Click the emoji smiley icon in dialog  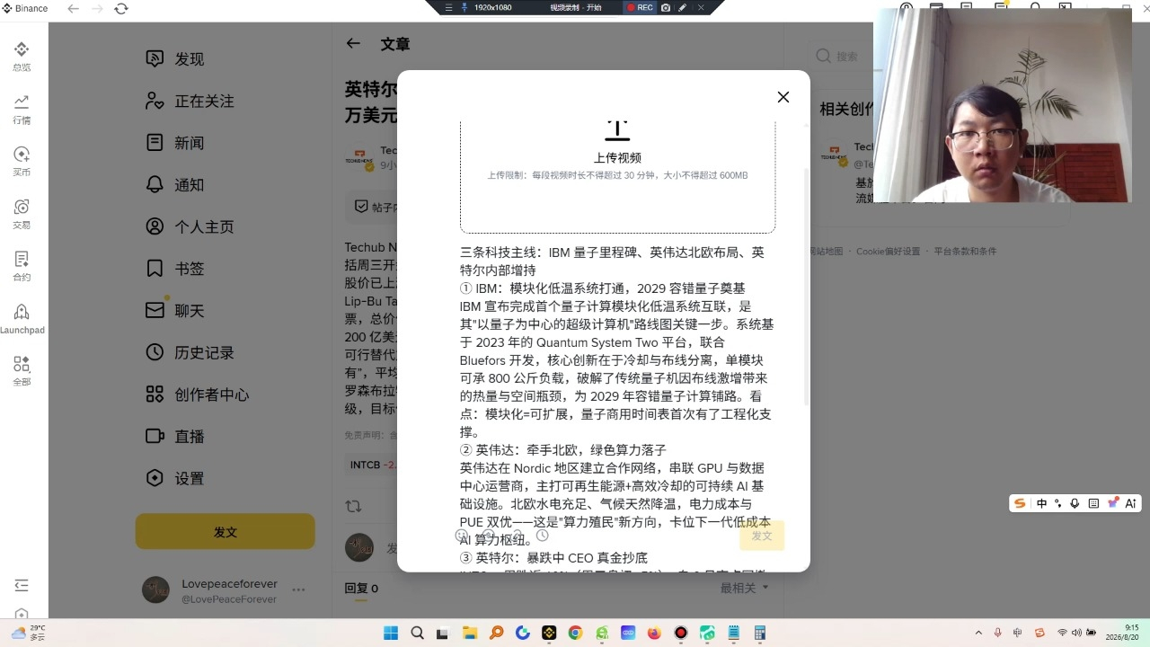pos(462,536)
